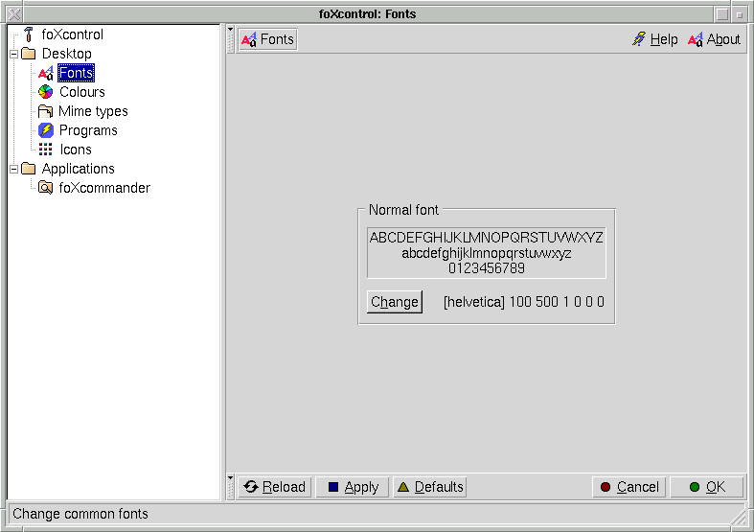This screenshot has height=532, width=754.
Task: Click the Colours color wheel icon
Action: tap(46, 91)
